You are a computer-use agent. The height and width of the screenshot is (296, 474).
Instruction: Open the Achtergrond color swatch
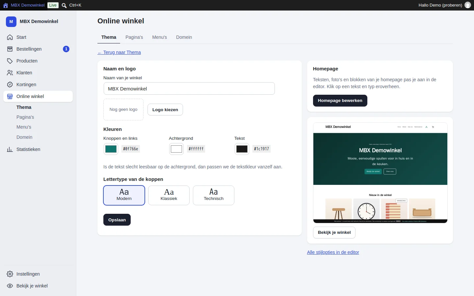176,149
